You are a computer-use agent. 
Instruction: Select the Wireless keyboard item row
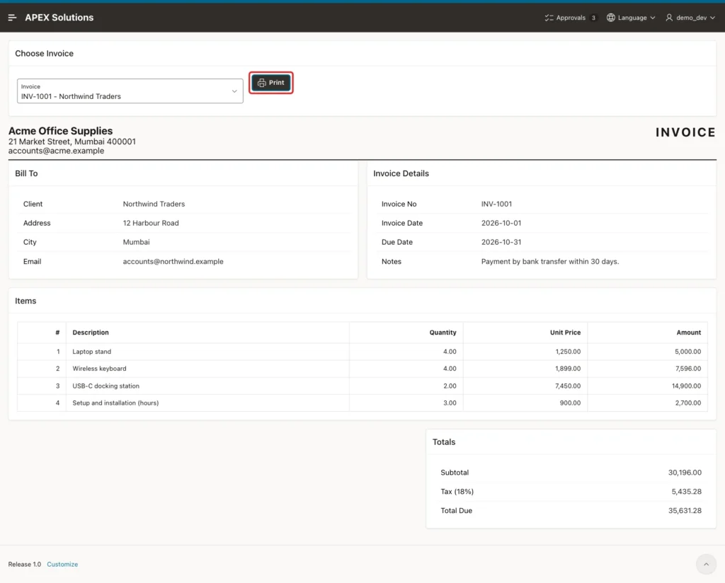coord(362,369)
